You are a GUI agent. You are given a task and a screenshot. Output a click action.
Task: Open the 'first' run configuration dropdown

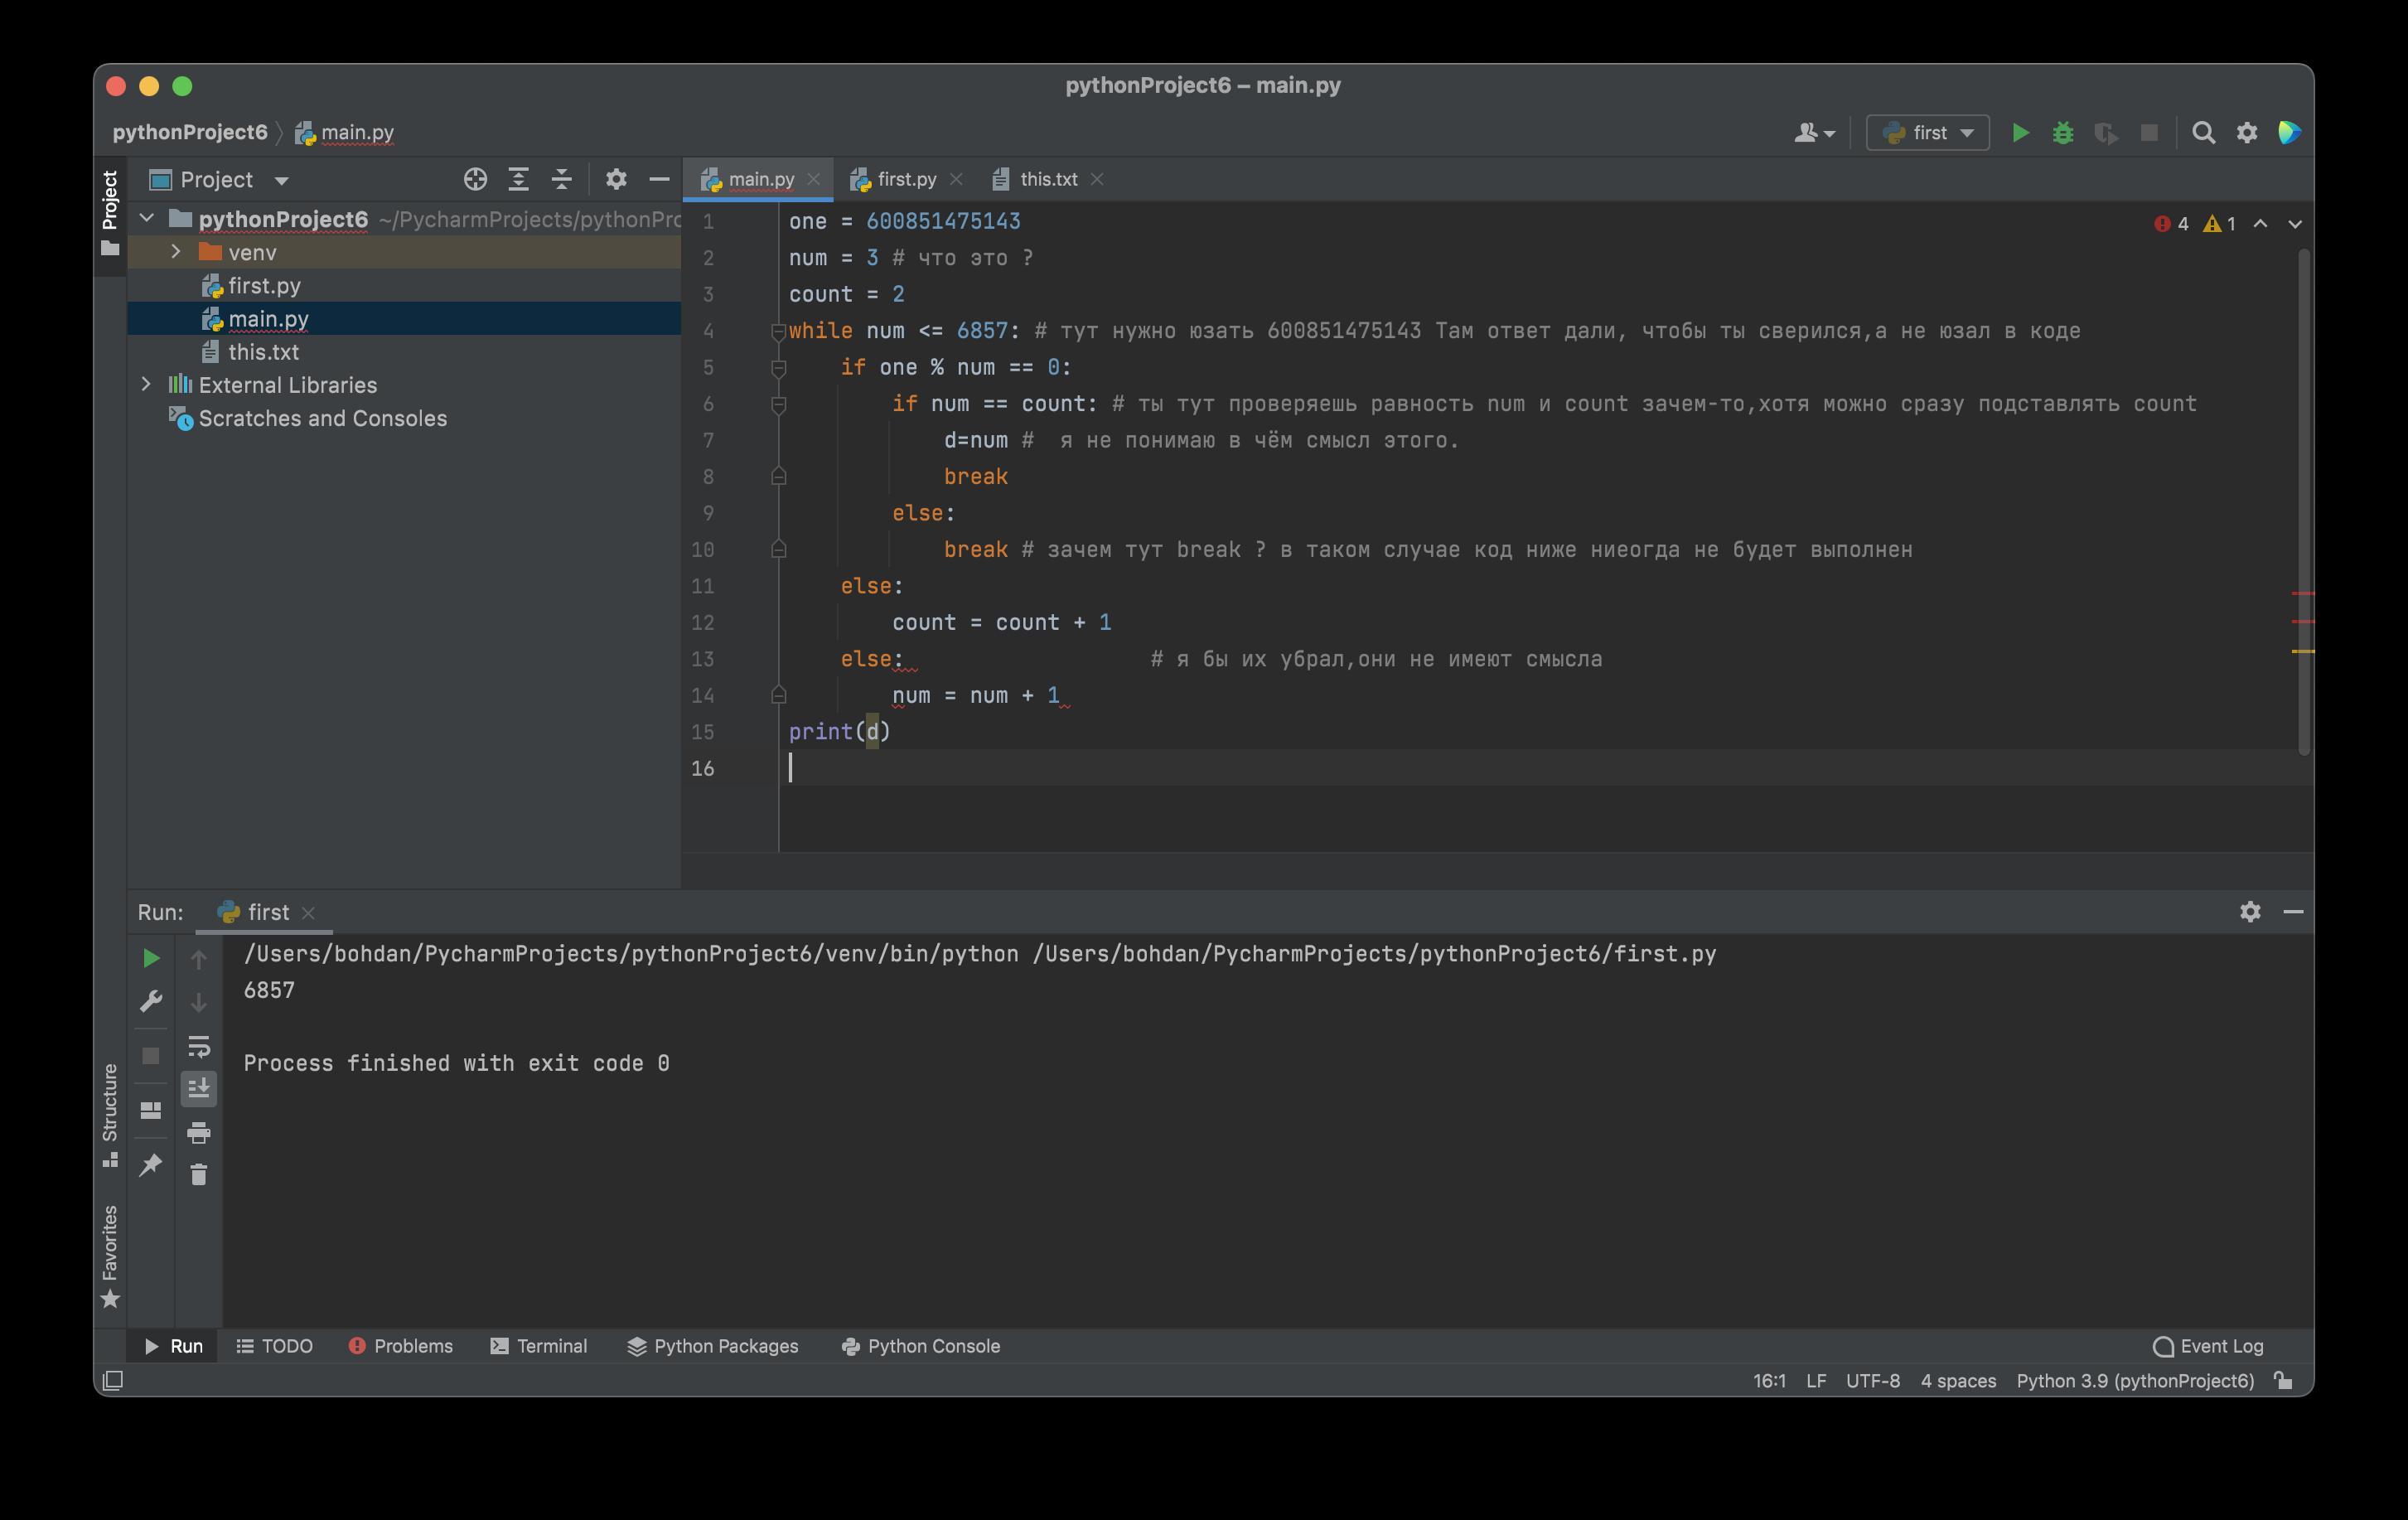tap(1928, 133)
